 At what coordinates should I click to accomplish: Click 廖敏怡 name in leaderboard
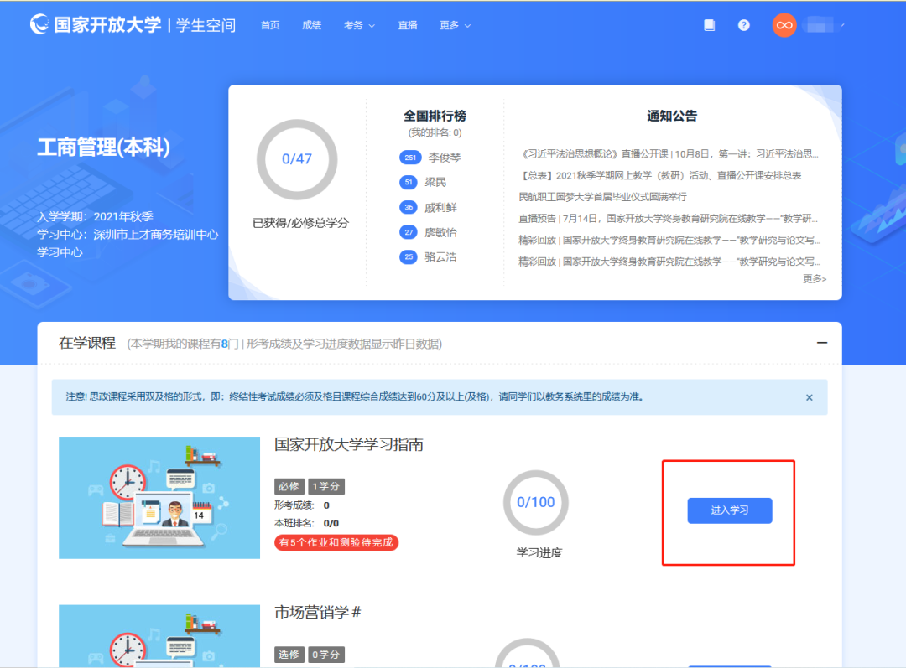click(x=440, y=232)
